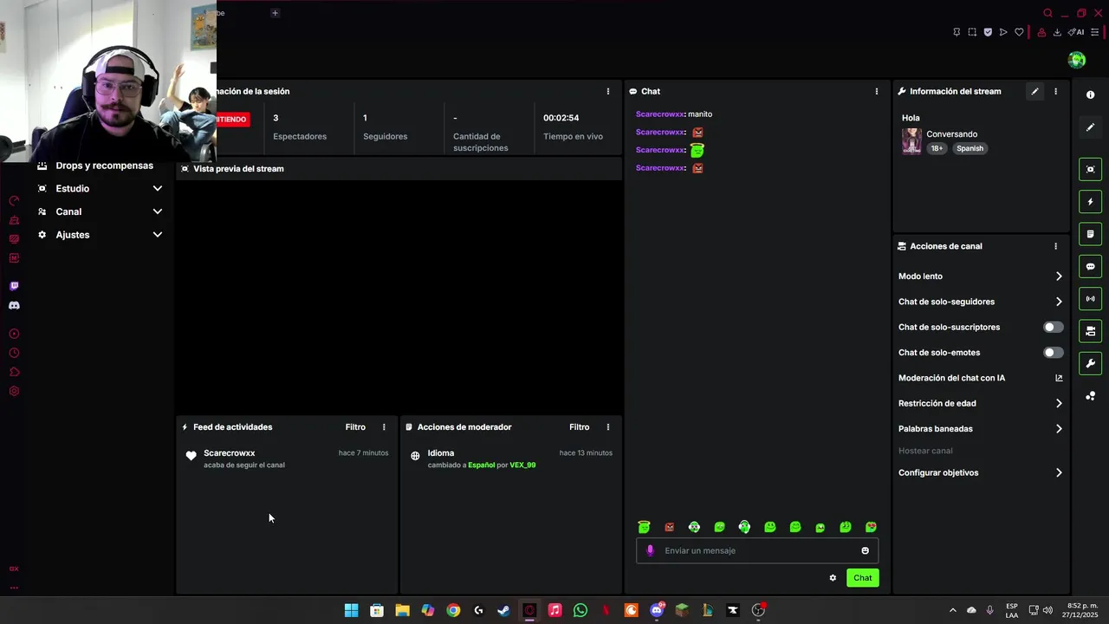The image size is (1109, 624).
Task: Open Discord from the browser sidebar
Action: (14, 305)
